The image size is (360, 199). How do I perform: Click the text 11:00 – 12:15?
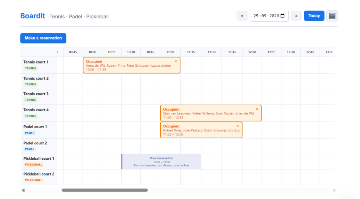(x=173, y=118)
